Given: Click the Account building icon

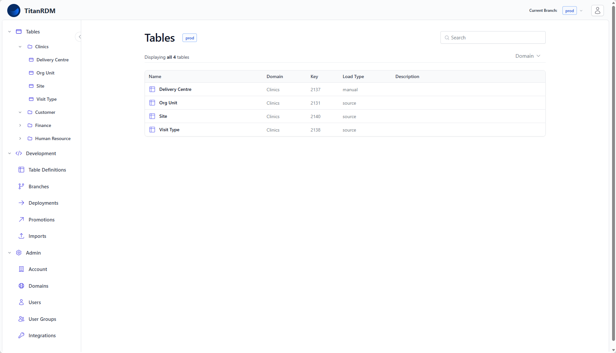Looking at the screenshot, I should tap(21, 269).
